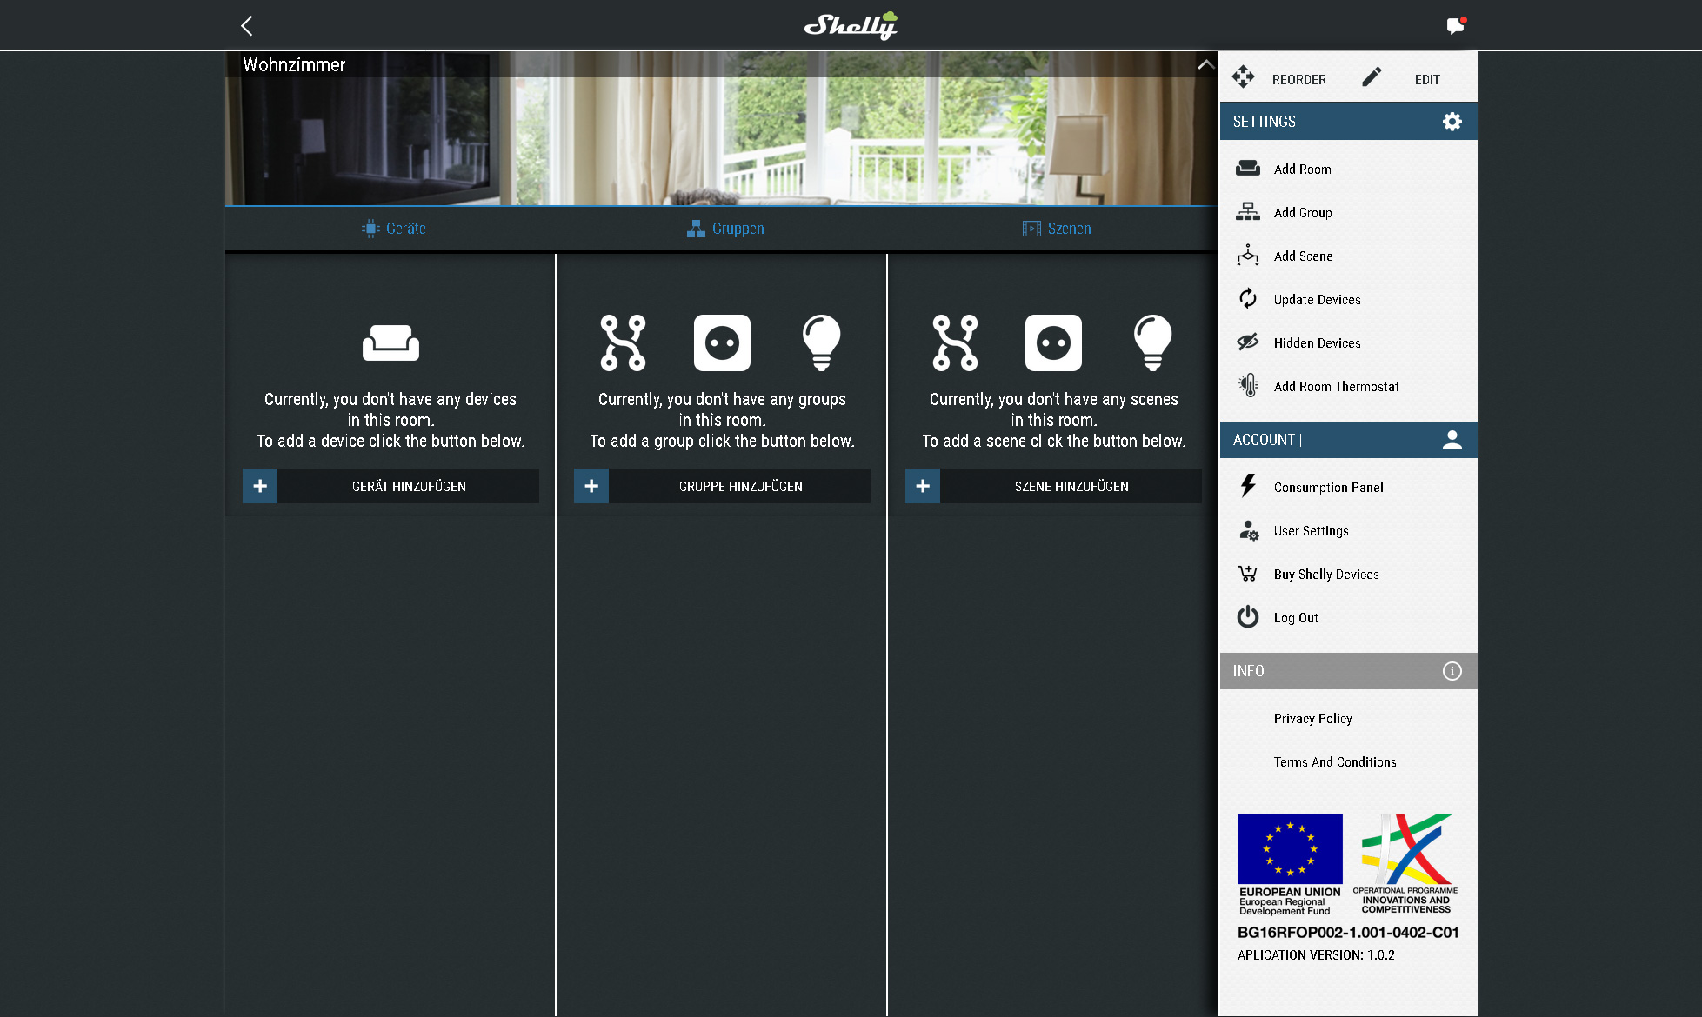Click the Reorder cross-arrows icon
Image resolution: width=1702 pixels, height=1017 pixels.
pyautogui.click(x=1243, y=76)
